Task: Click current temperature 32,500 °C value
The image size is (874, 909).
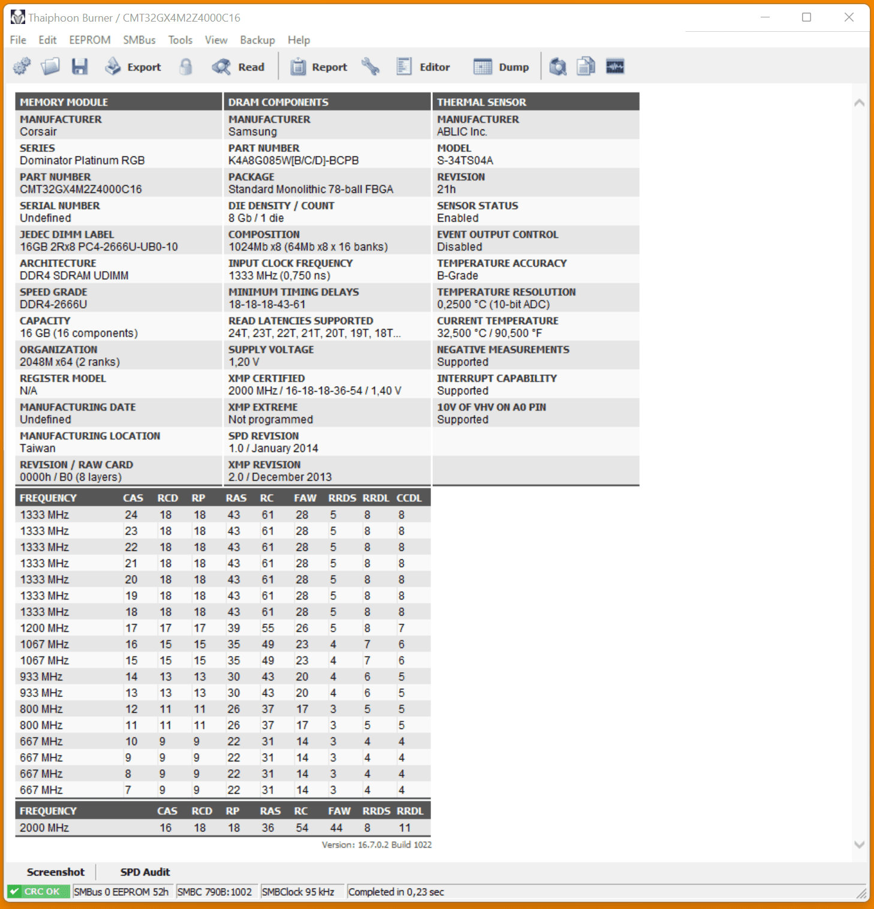Action: (x=490, y=333)
